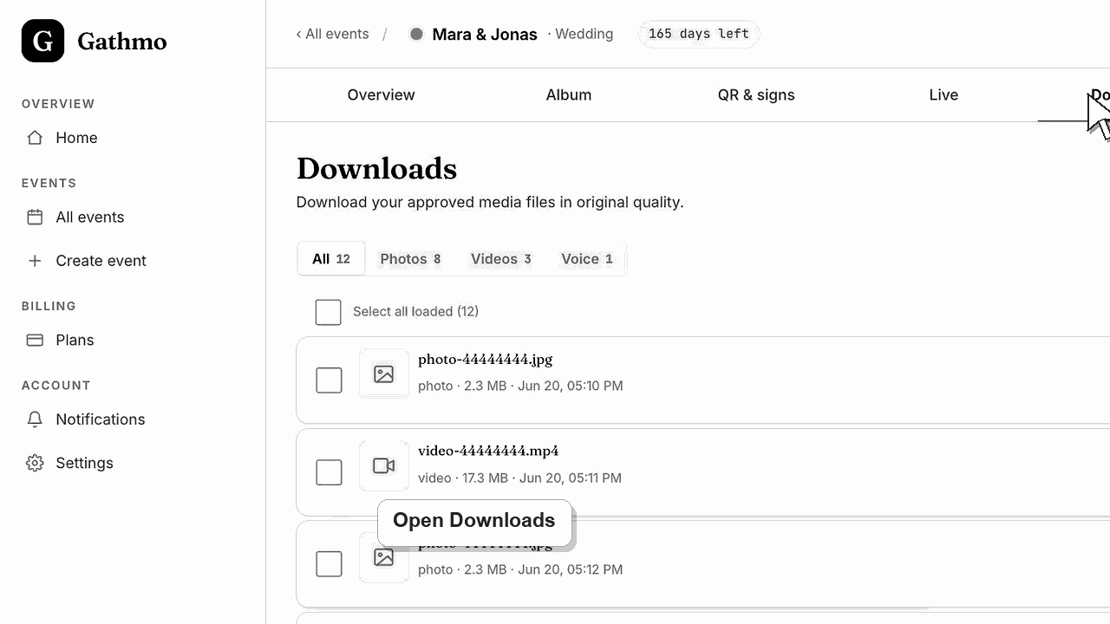Click image icon of Jun 20, 05:12 PM photo

[384, 557]
